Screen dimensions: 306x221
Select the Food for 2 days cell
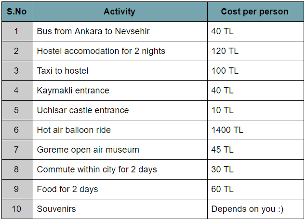pos(67,189)
